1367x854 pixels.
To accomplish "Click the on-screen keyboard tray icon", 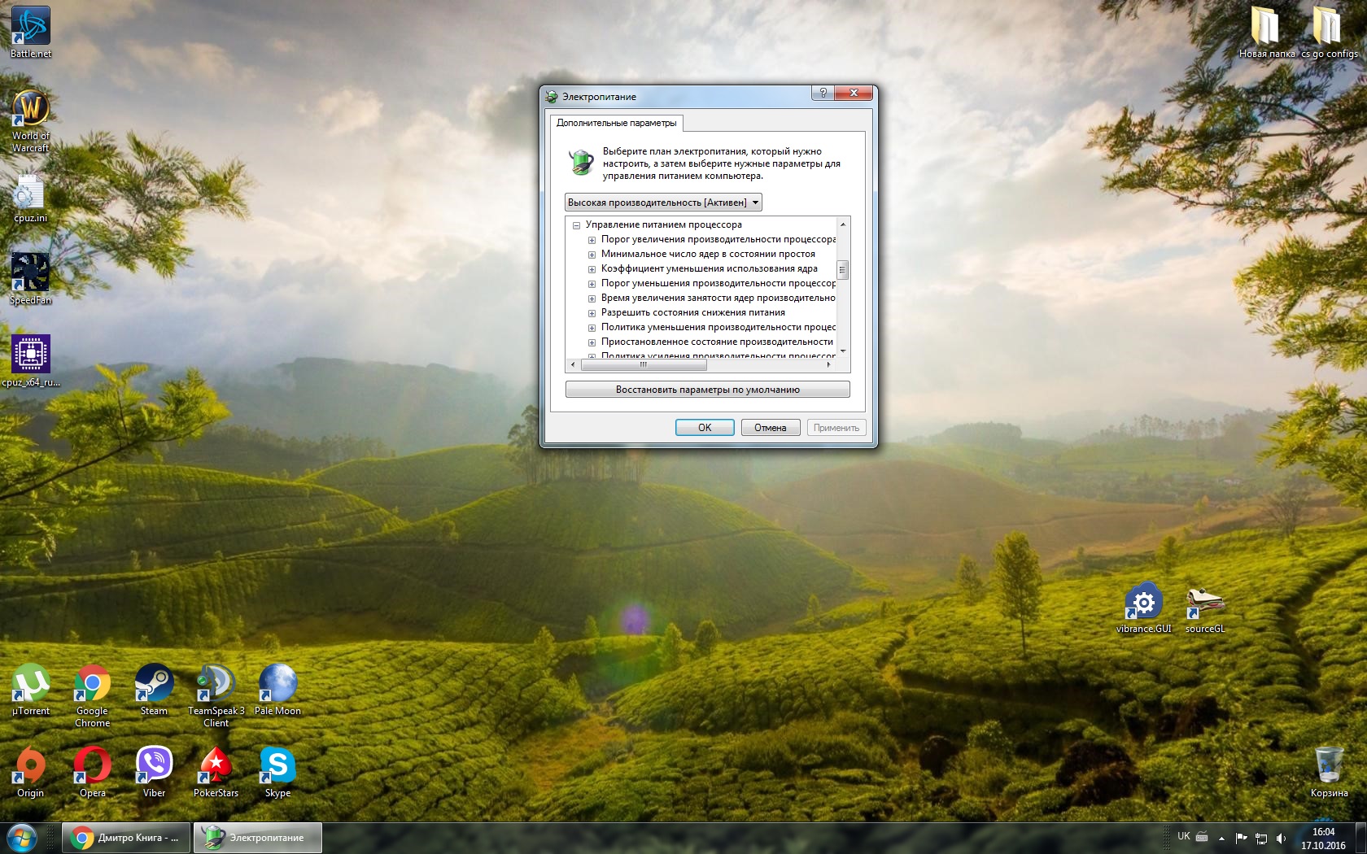I will [x=1202, y=837].
